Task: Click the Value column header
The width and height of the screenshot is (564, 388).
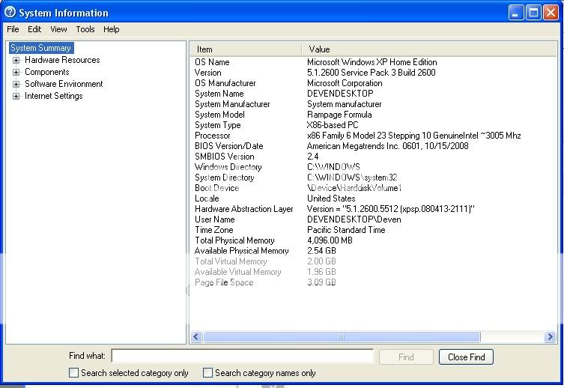Action: point(429,49)
